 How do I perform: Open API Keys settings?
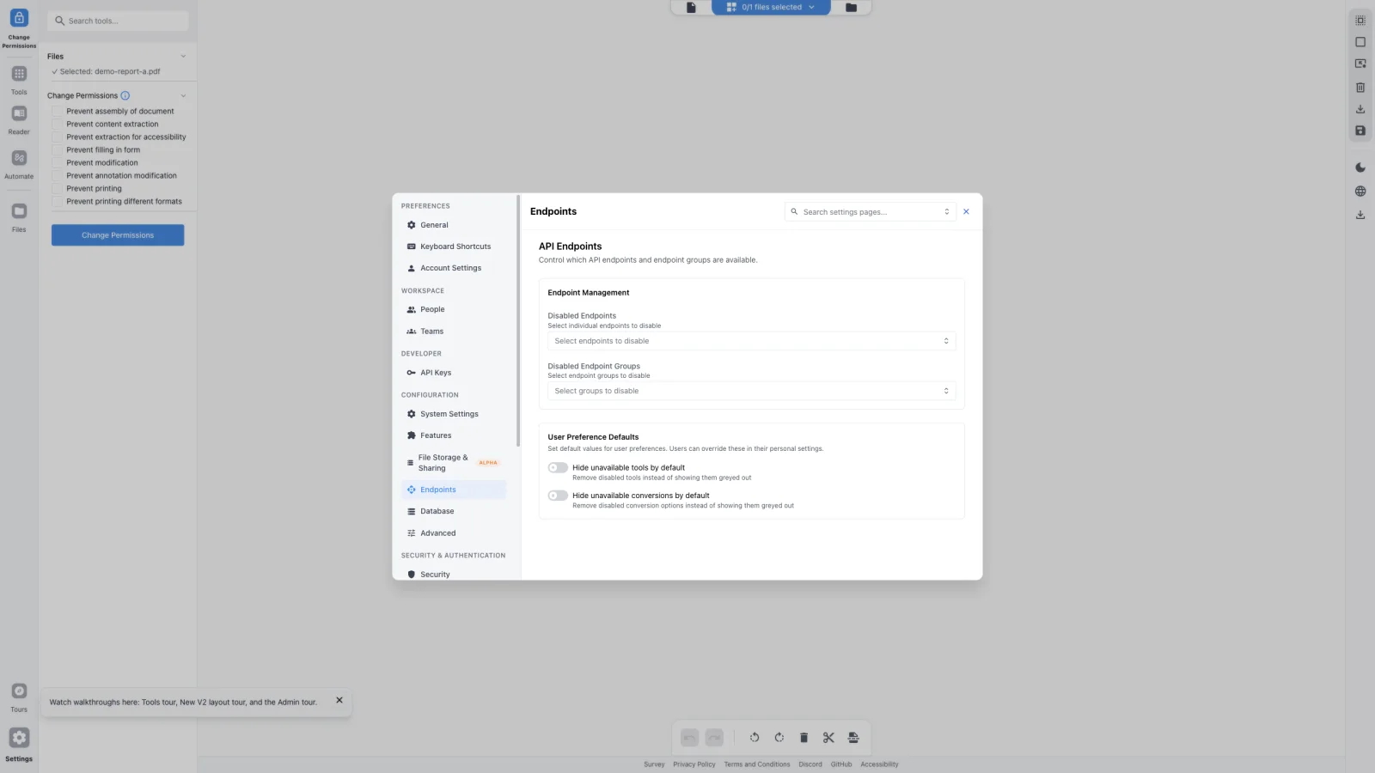pyautogui.click(x=454, y=373)
